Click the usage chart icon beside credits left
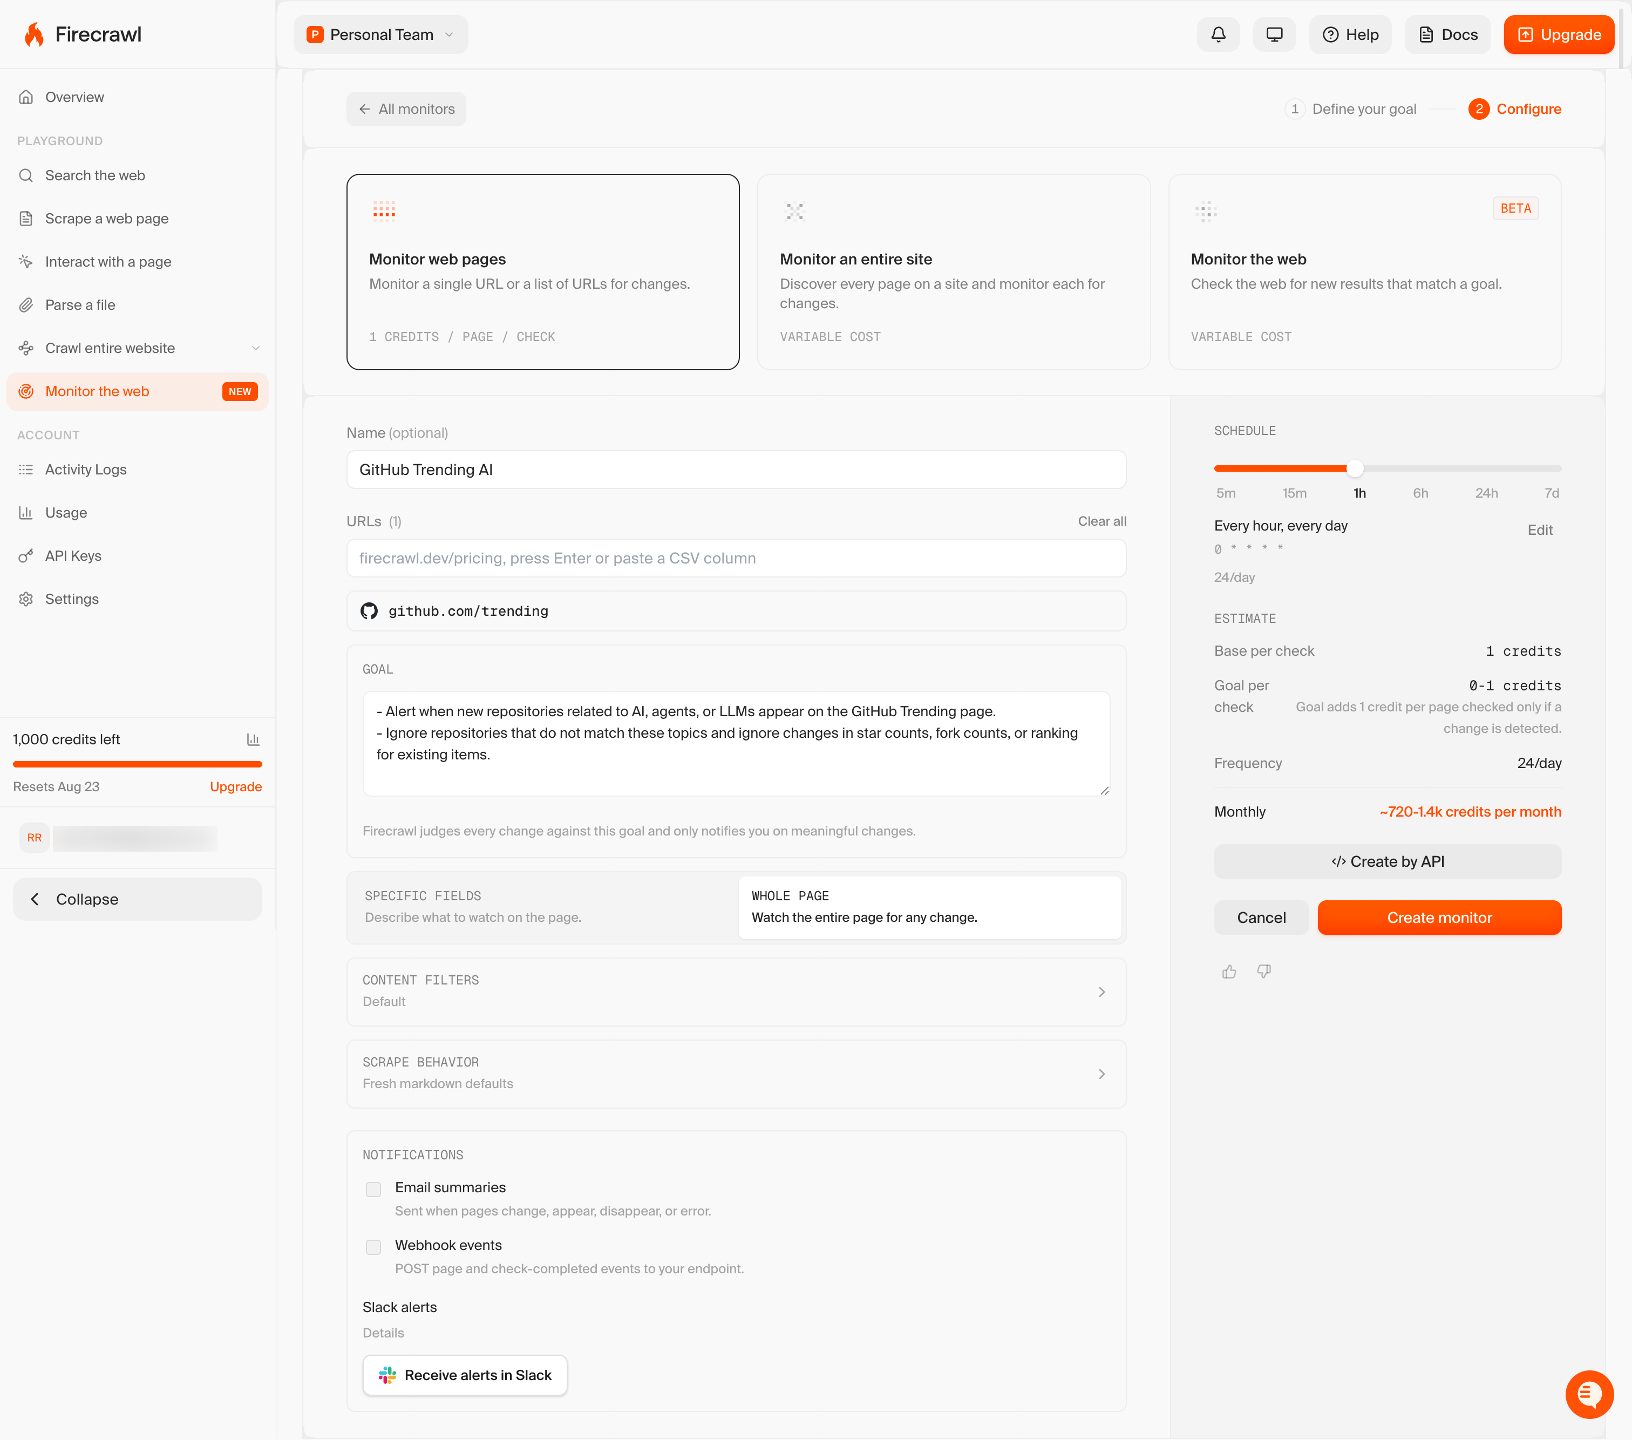 pyautogui.click(x=253, y=739)
